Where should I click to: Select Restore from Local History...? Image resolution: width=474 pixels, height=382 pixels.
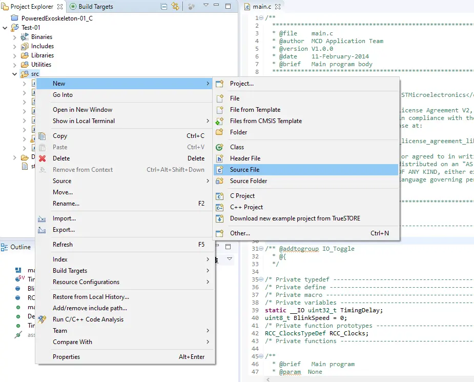(x=126, y=297)
